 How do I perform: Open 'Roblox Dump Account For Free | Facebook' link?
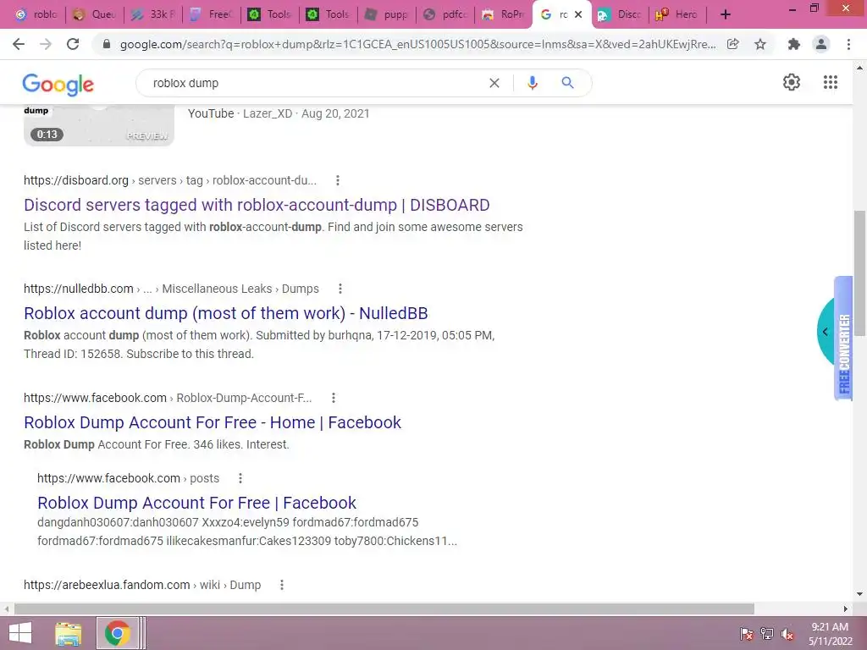point(196,503)
